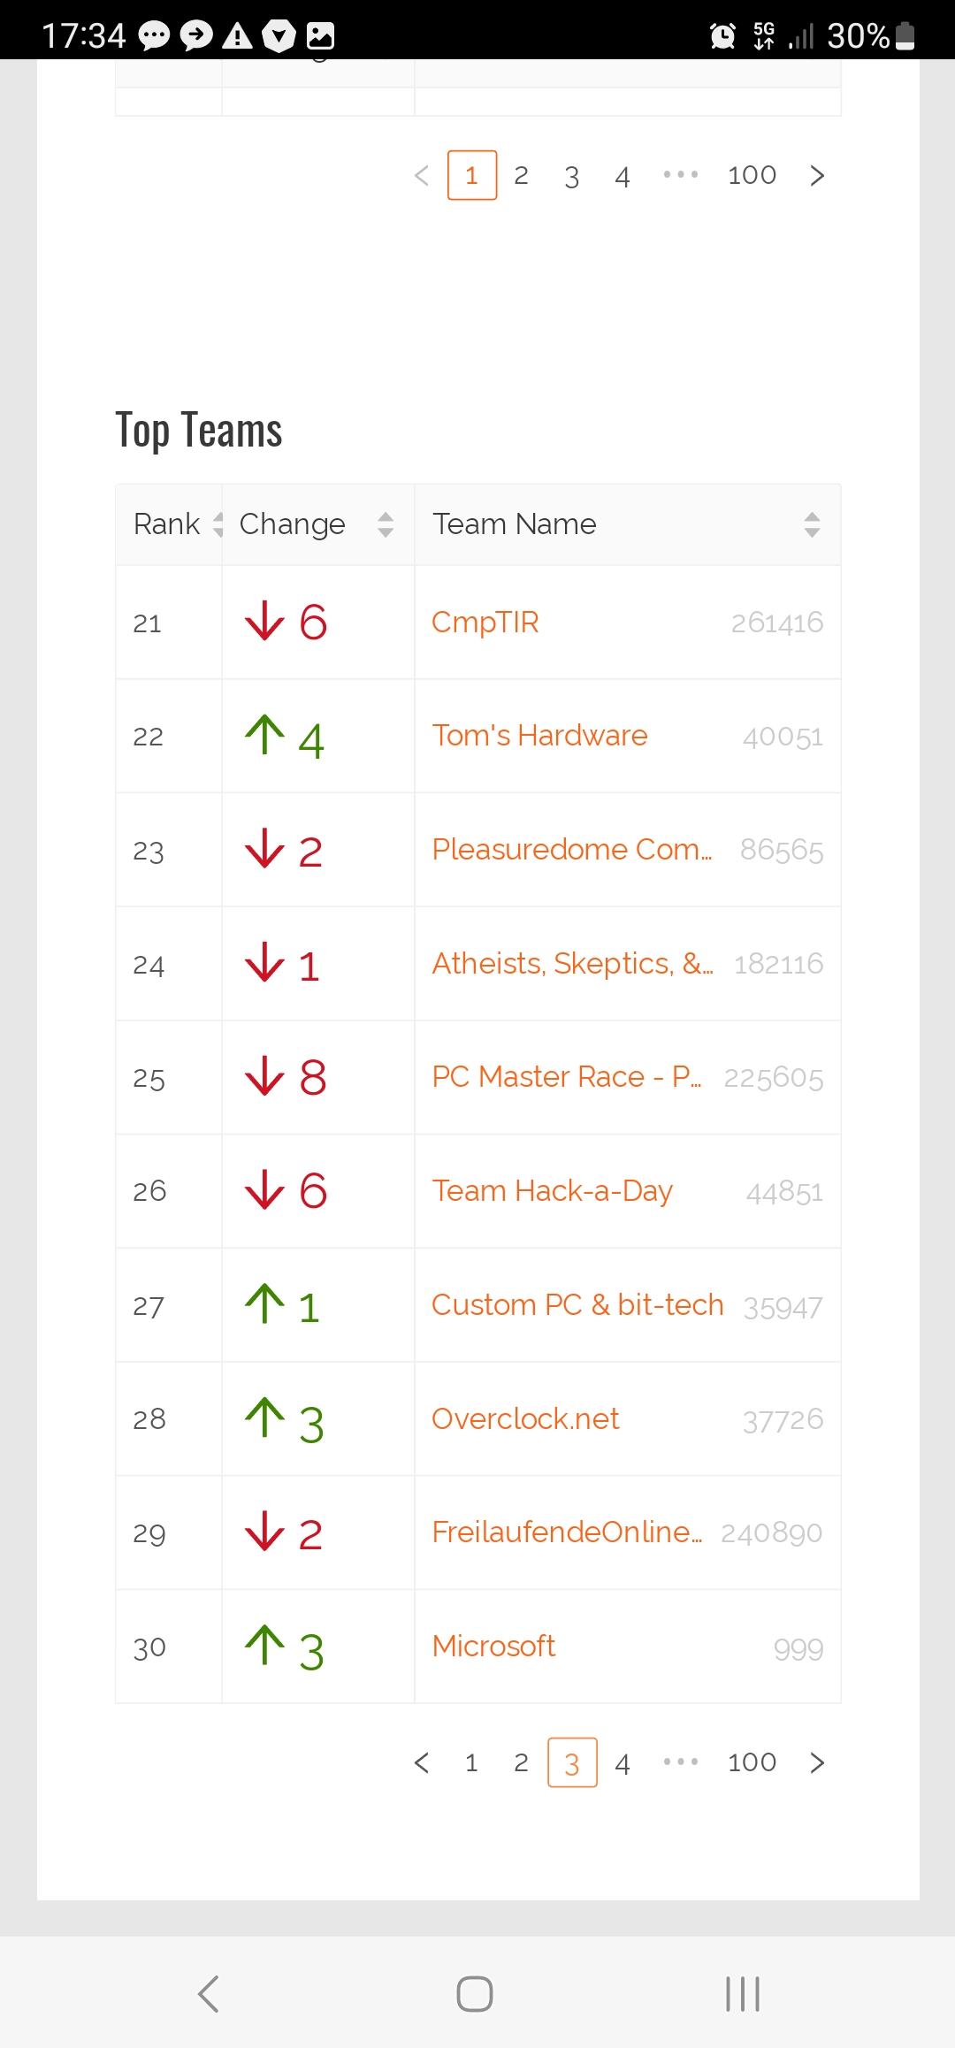This screenshot has width=955, height=2048.
Task: Sort table by Rank column
Action: (169, 524)
